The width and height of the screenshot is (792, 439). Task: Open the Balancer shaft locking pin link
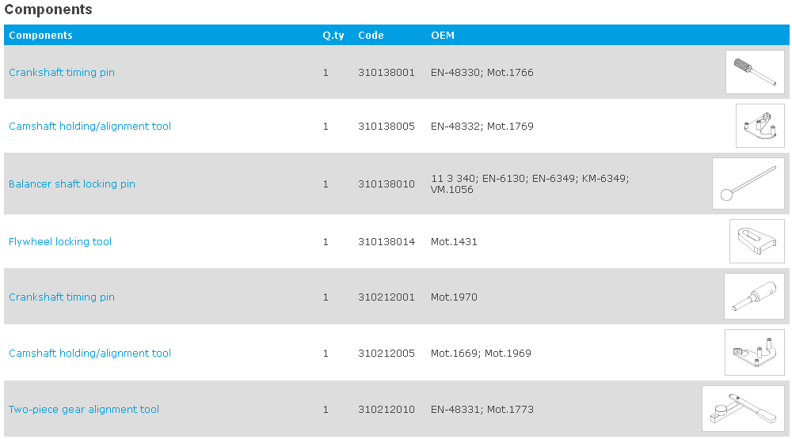72,184
